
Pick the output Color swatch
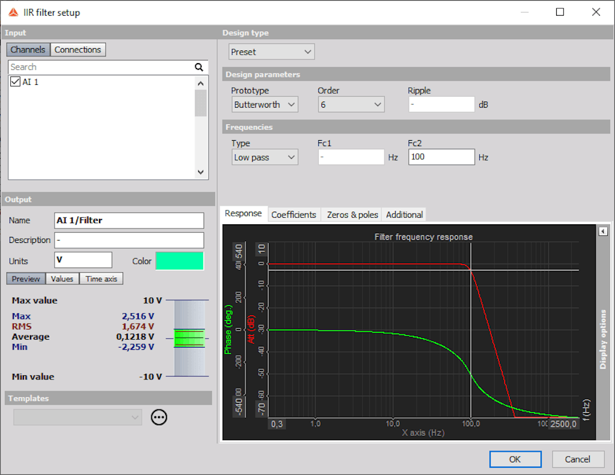click(x=180, y=261)
